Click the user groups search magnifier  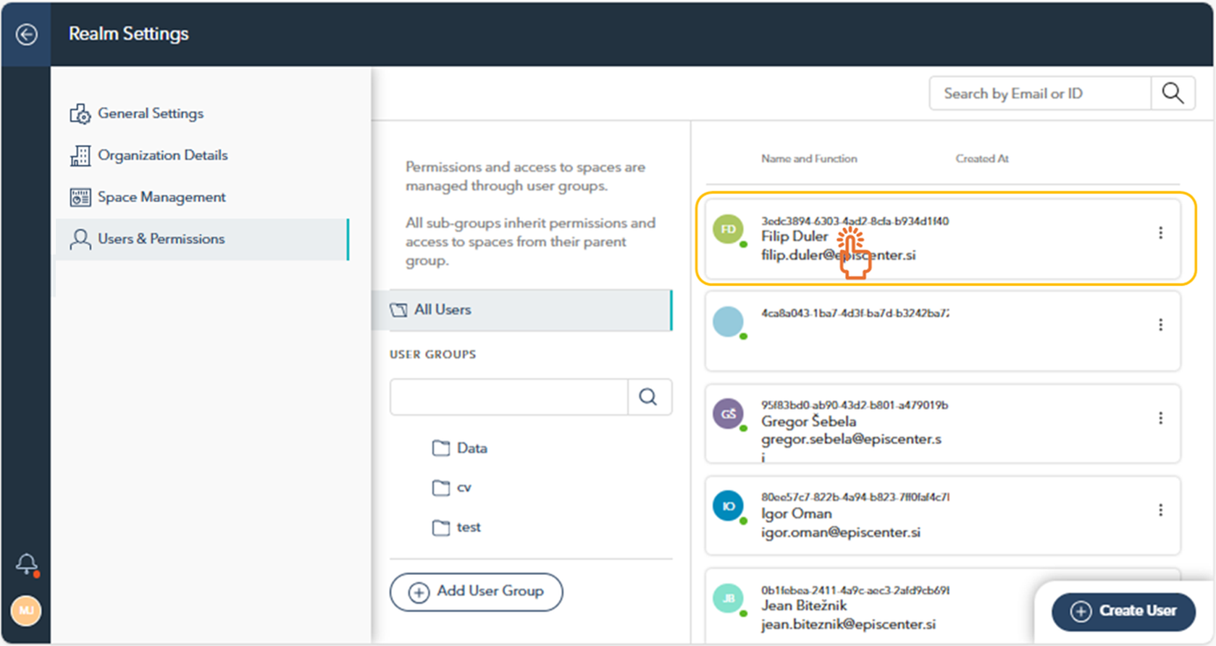[x=649, y=397]
